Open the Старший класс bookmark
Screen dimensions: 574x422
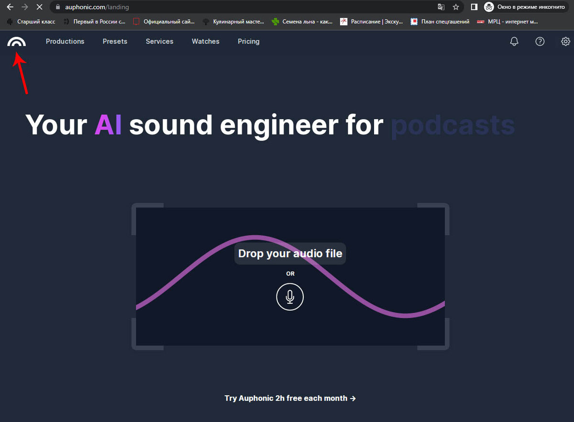pyautogui.click(x=32, y=22)
